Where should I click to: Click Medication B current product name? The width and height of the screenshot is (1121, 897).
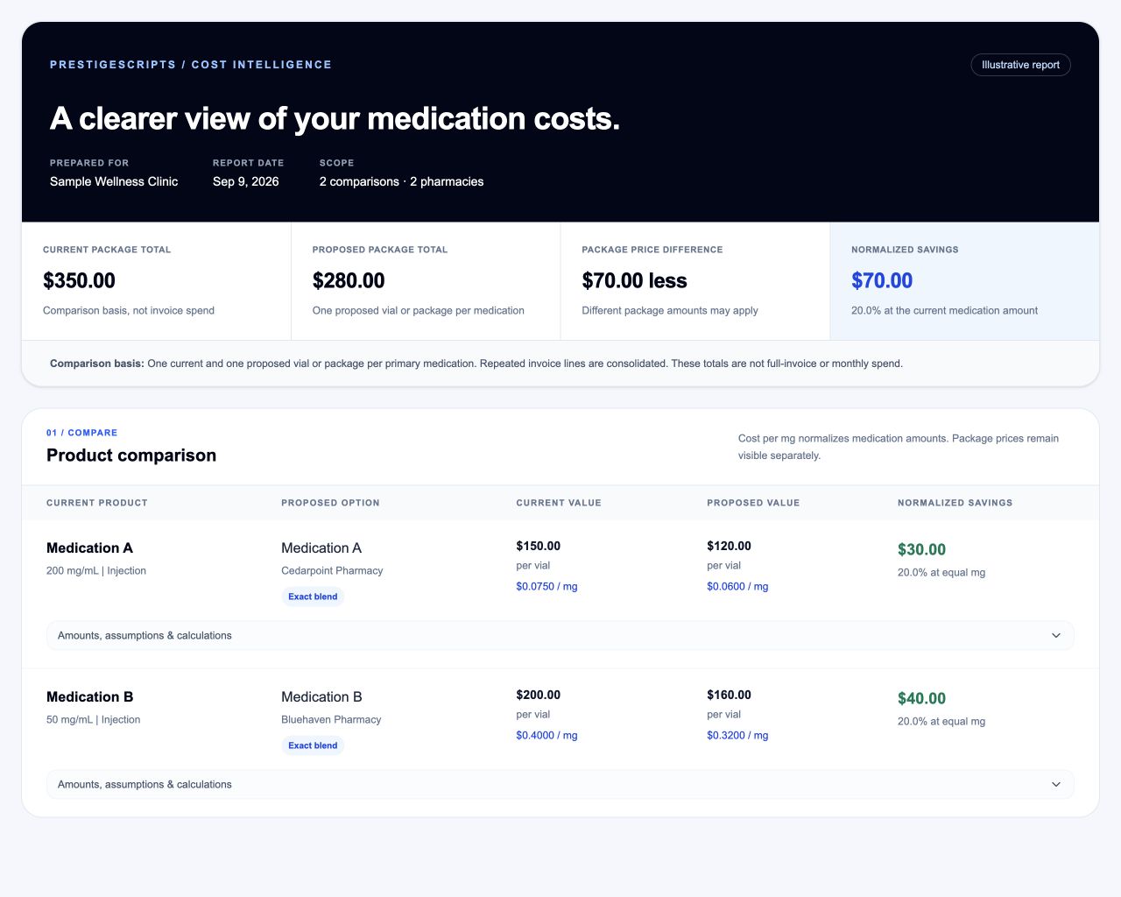(89, 697)
